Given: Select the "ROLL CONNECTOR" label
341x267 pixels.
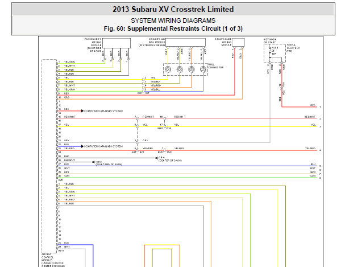Looking at the screenshot, I should [x=216, y=66].
